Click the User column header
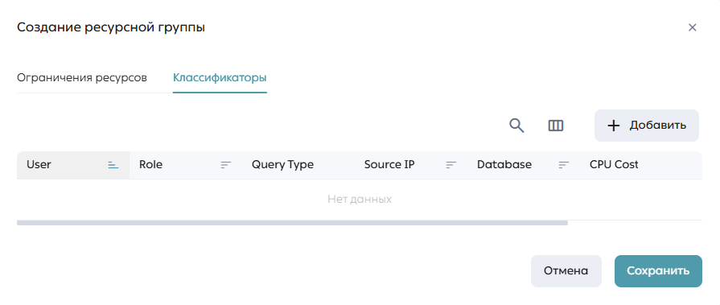 [x=73, y=165]
